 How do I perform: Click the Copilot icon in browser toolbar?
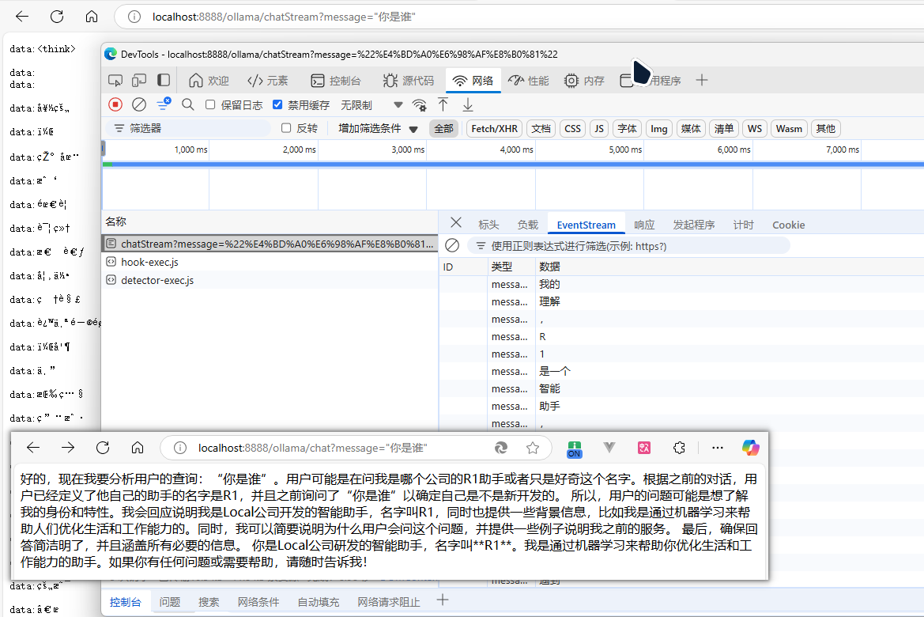[750, 448]
